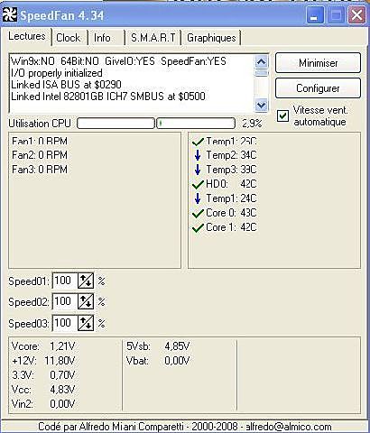This screenshot has height=433, width=370.
Task: Click the blue down arrow beside Temp3
Action: point(198,170)
